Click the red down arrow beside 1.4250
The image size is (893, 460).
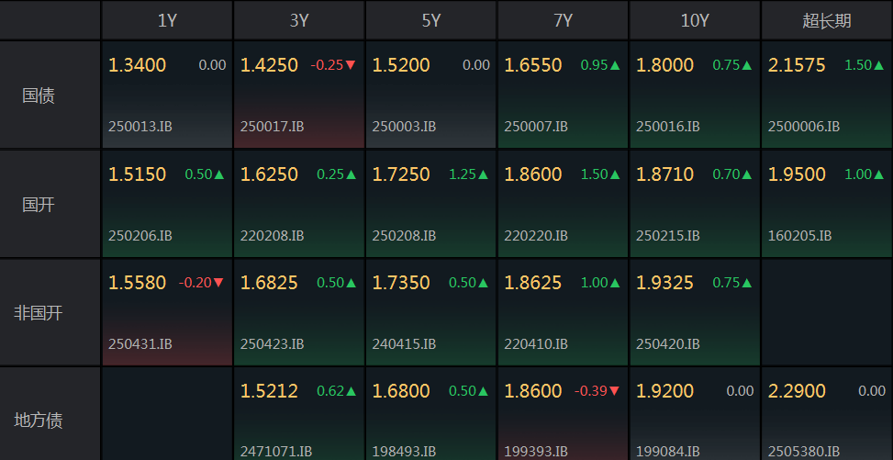pos(351,65)
